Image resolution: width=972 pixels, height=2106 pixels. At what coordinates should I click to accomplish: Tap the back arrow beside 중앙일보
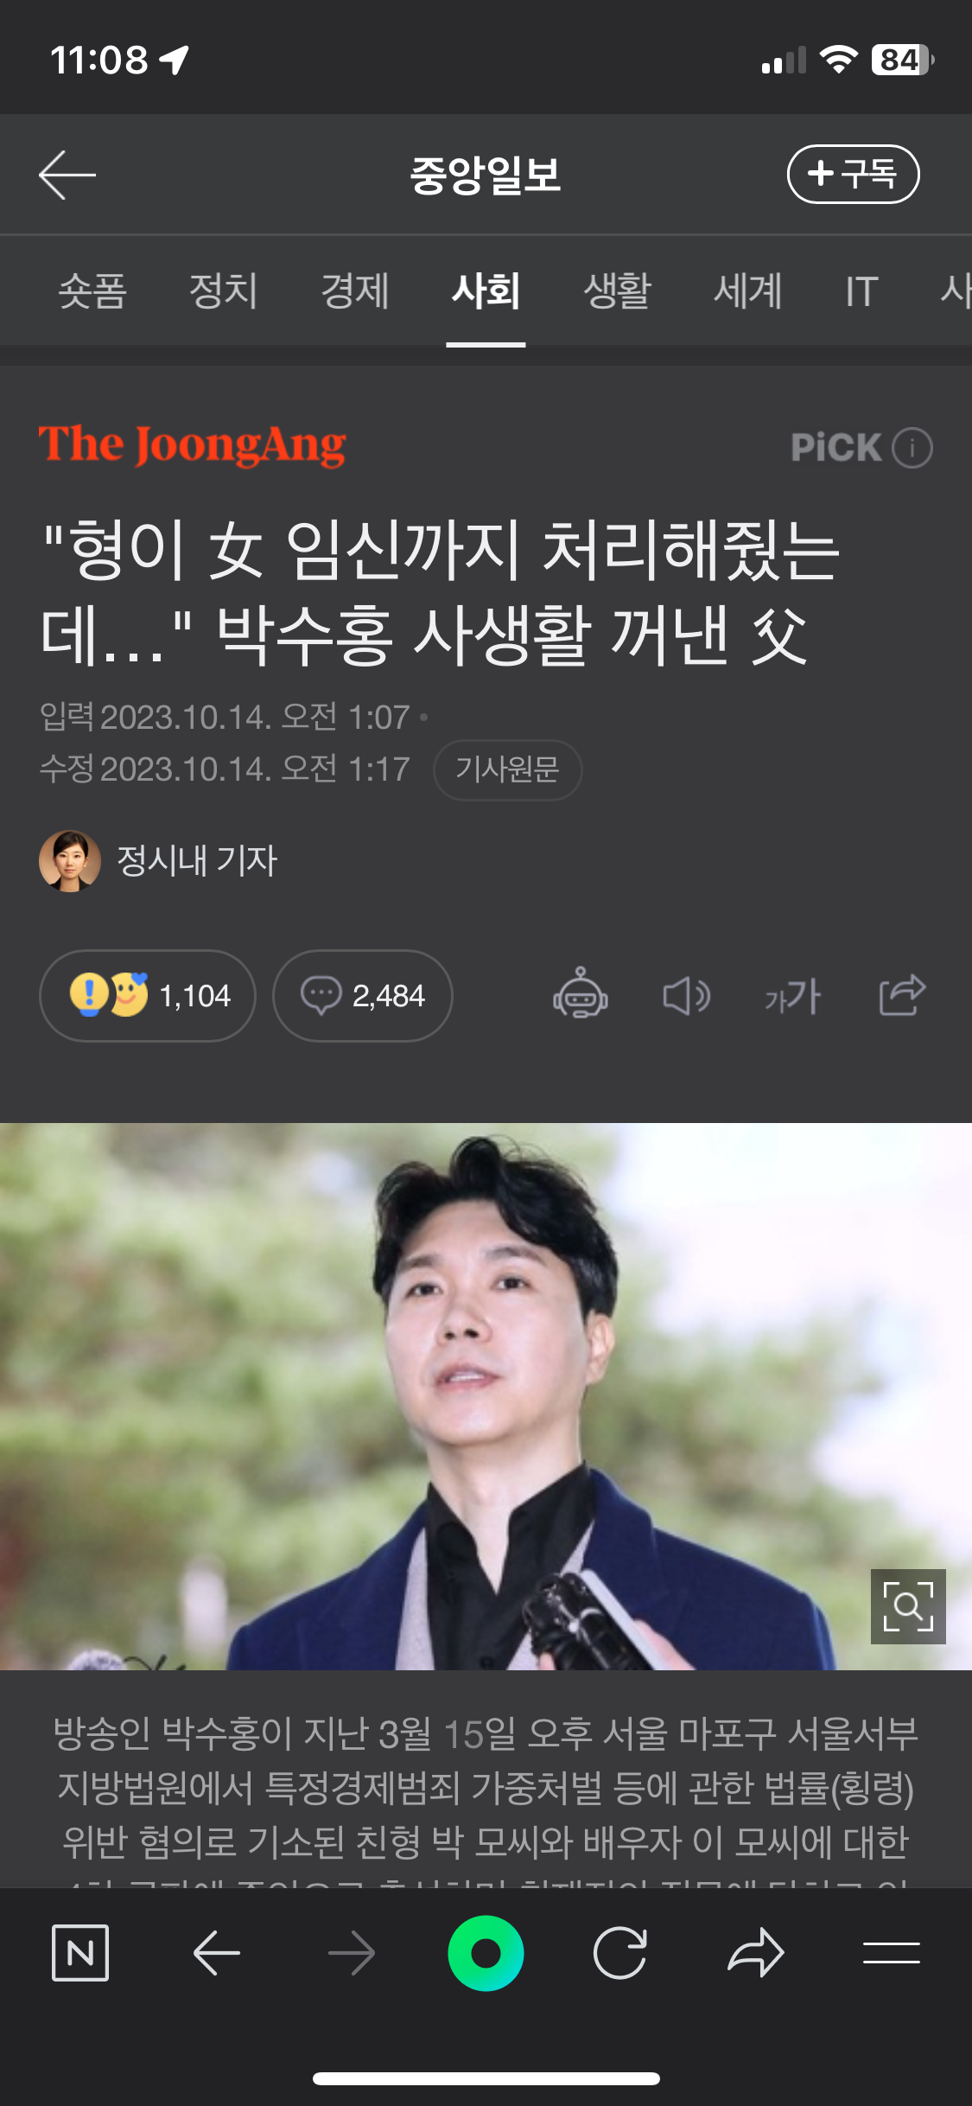pos(67,175)
